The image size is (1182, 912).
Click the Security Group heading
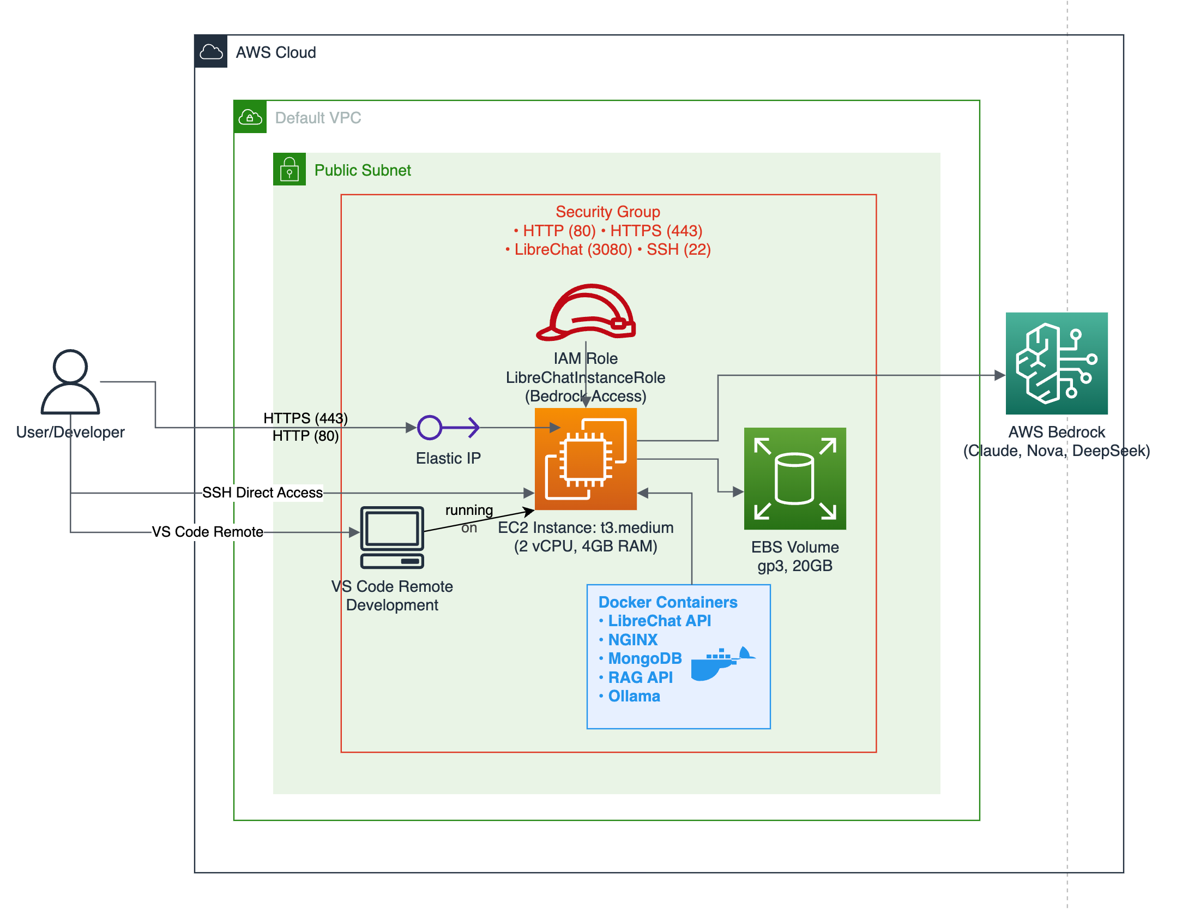(608, 212)
